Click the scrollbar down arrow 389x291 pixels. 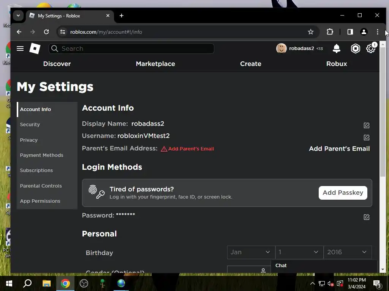(x=383, y=269)
